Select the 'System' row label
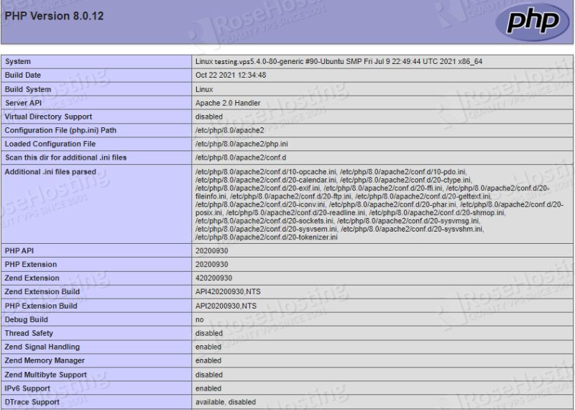This screenshot has width=575, height=410. (x=17, y=61)
